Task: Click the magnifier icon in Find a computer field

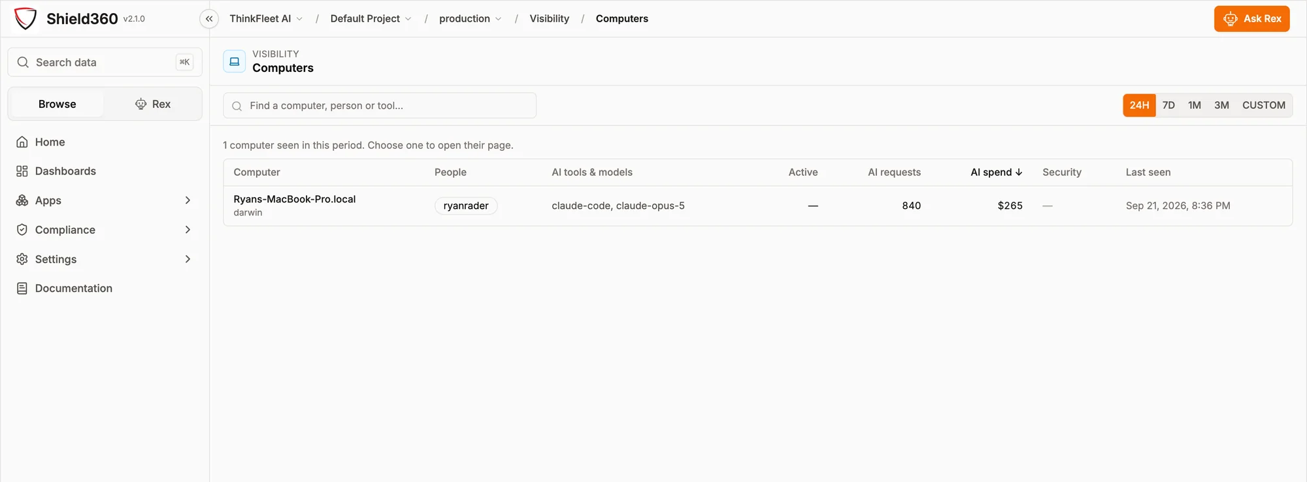Action: (x=237, y=106)
